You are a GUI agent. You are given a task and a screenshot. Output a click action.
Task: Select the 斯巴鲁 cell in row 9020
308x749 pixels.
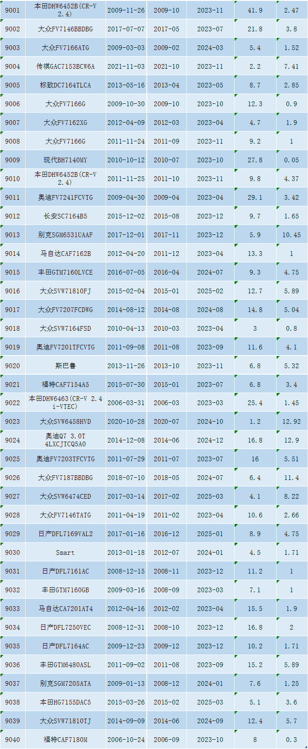click(x=65, y=366)
